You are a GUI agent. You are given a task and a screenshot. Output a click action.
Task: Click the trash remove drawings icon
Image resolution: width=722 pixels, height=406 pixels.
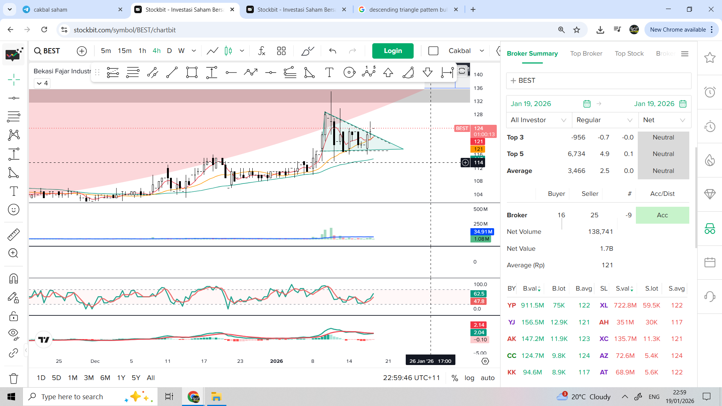[14, 378]
